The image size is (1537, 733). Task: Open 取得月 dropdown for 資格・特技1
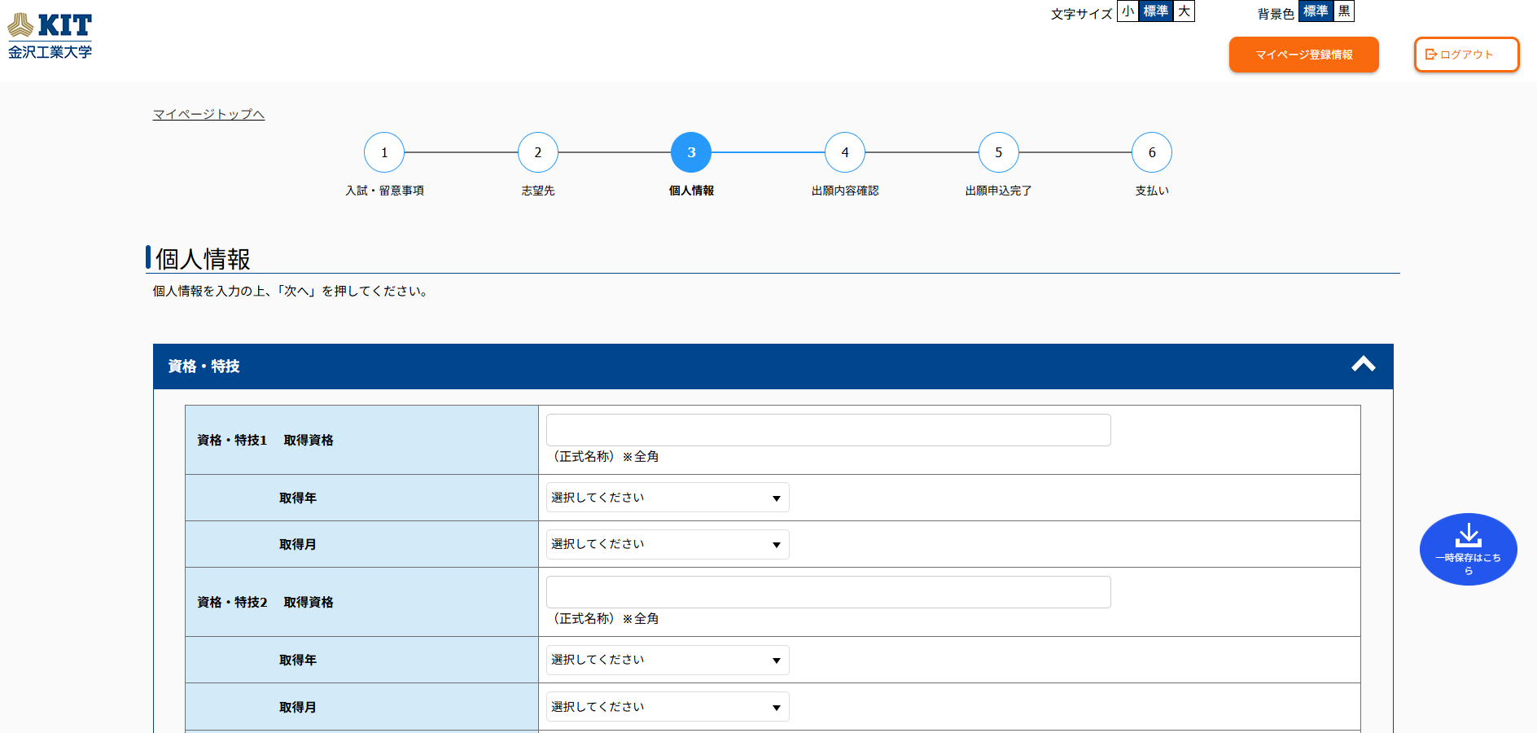(x=668, y=544)
